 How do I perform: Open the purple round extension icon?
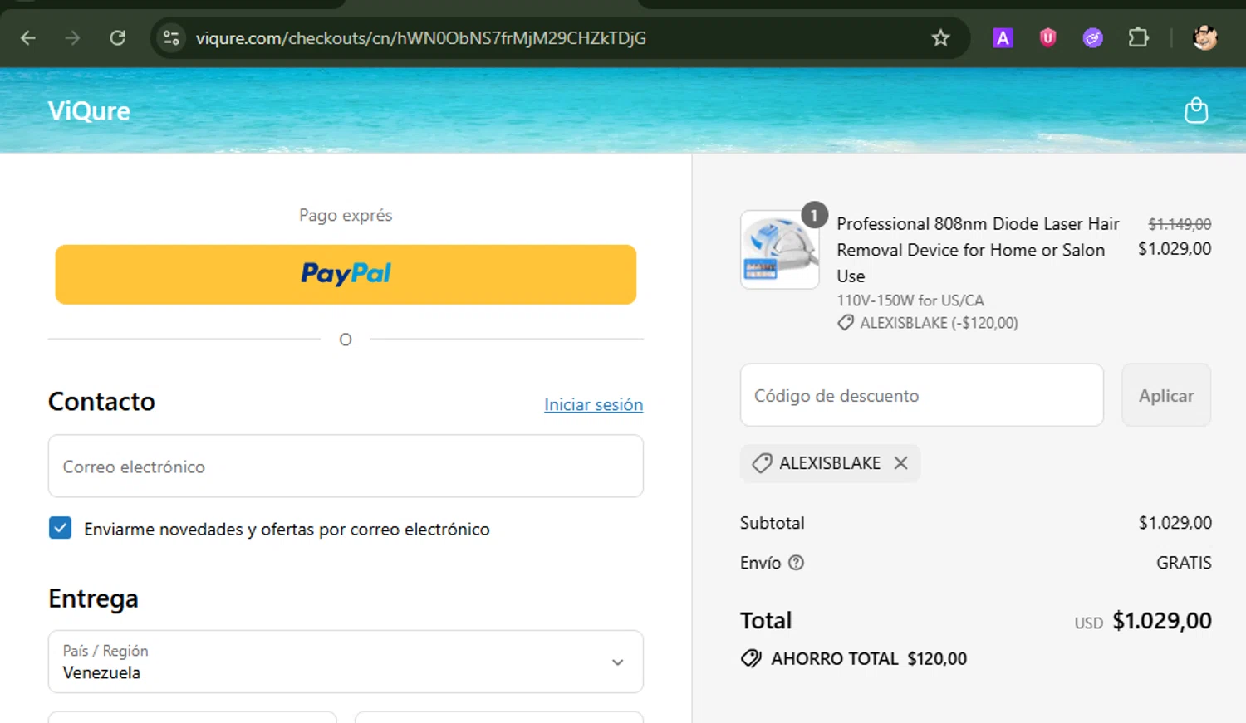tap(1092, 38)
